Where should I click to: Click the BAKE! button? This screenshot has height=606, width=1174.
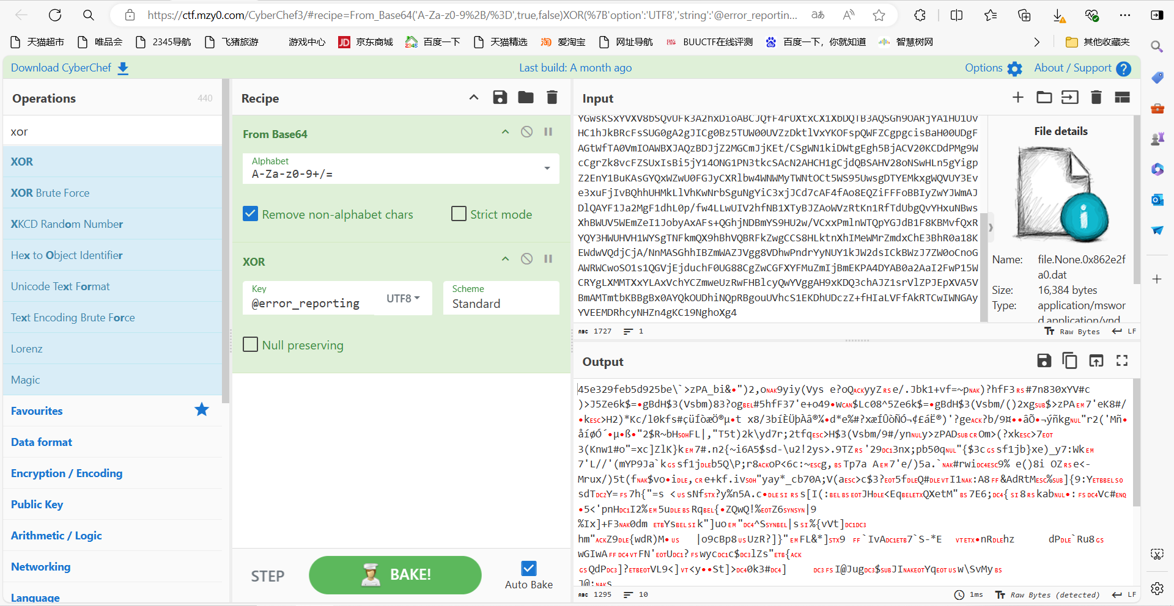pyautogui.click(x=395, y=575)
